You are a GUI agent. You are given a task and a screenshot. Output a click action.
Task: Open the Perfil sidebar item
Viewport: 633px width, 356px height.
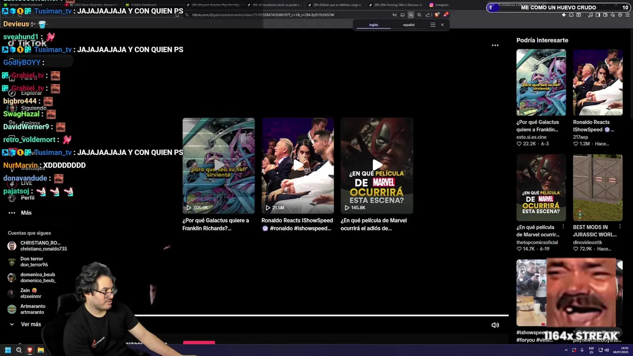22,198
